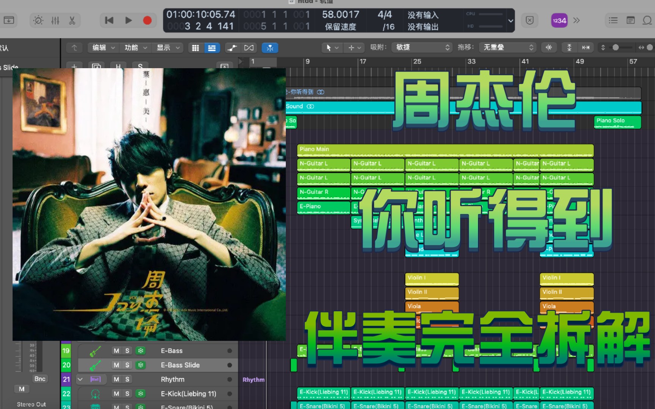Open the 编辑 menu

click(103, 48)
